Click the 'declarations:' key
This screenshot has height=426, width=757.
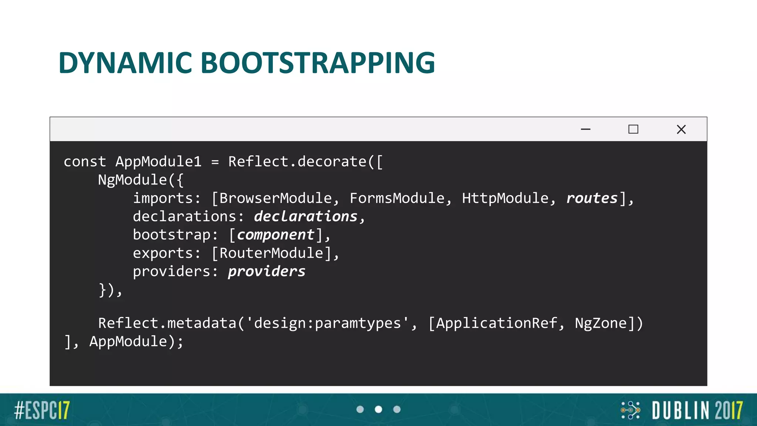point(189,216)
